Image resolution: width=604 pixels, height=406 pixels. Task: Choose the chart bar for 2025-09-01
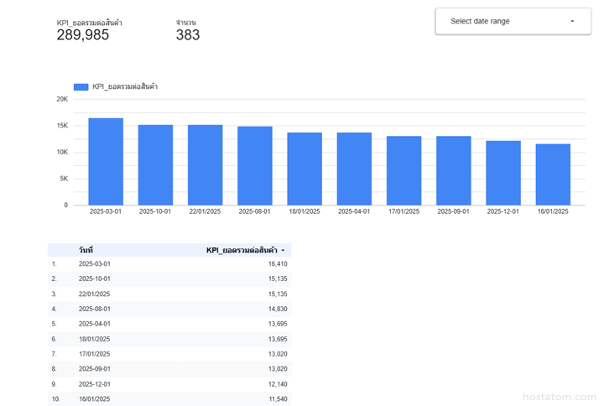[x=454, y=170]
